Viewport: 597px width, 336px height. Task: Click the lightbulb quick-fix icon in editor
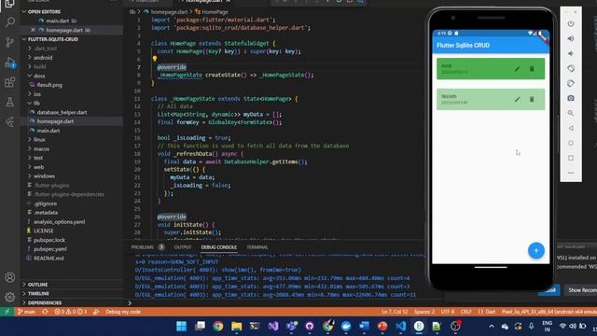click(155, 59)
